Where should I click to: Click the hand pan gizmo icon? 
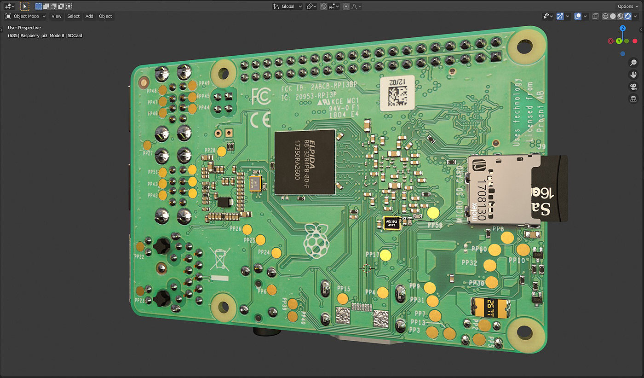(633, 74)
